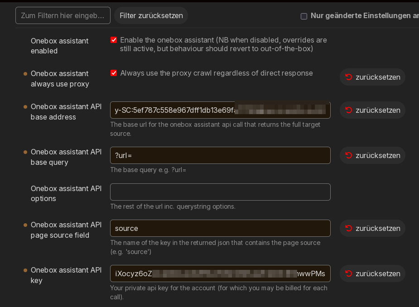Click the Onebox assistant always use proxy label
The image size is (419, 307).
click(x=60, y=78)
